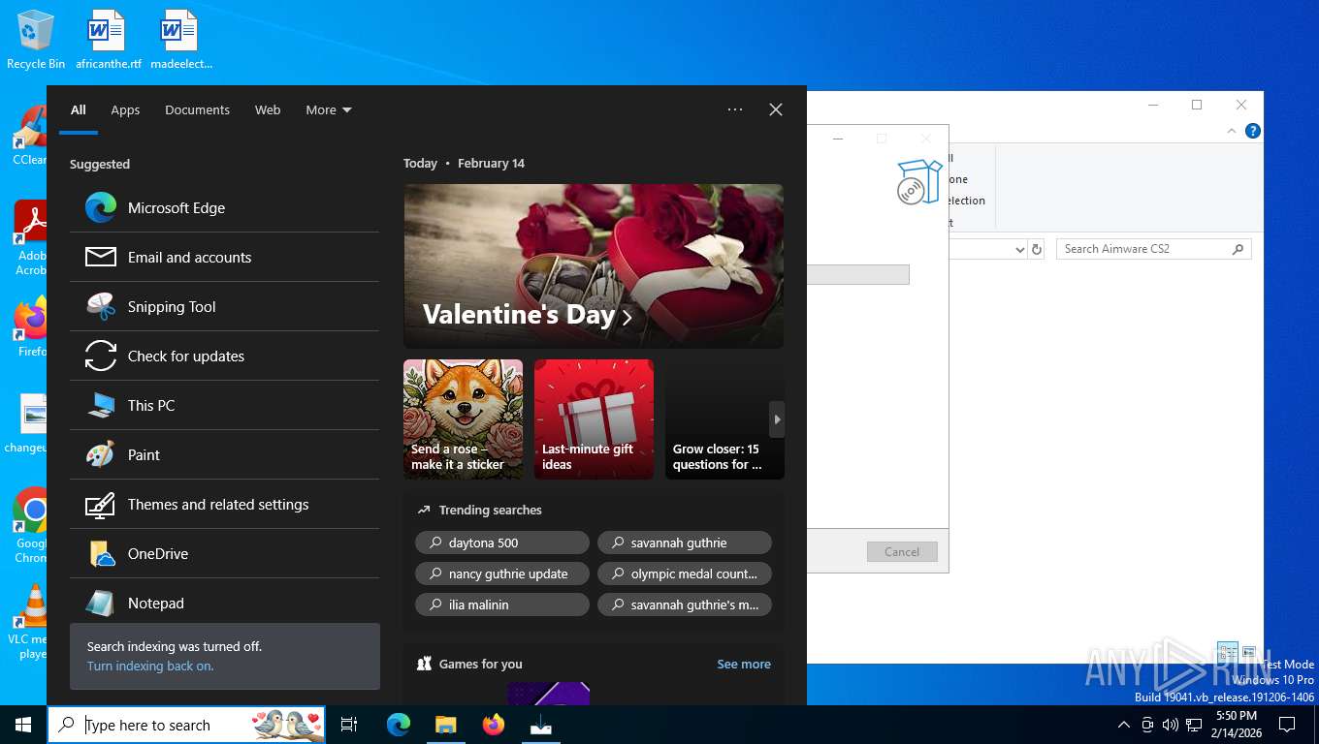
Task: Switch to the Web search tab
Action: click(268, 109)
